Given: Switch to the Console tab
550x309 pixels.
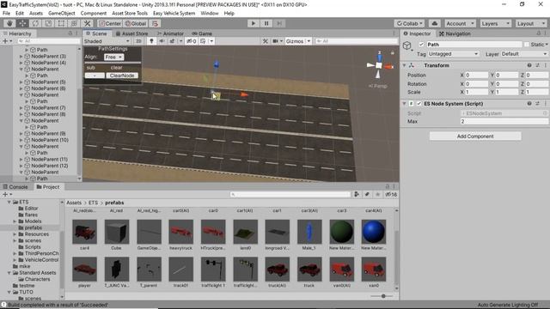Looking at the screenshot, I should pos(15,187).
